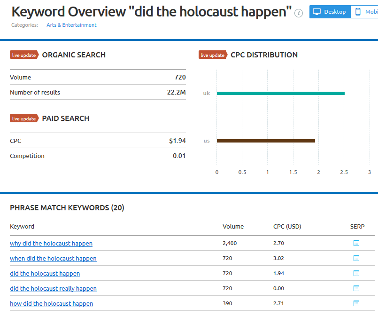378x317 pixels.
Task: Click live update badge next to CPC Distribution
Action: pyautogui.click(x=213, y=55)
